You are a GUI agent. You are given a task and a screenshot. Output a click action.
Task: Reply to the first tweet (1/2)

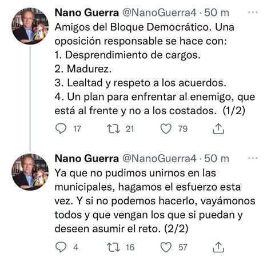(61, 128)
